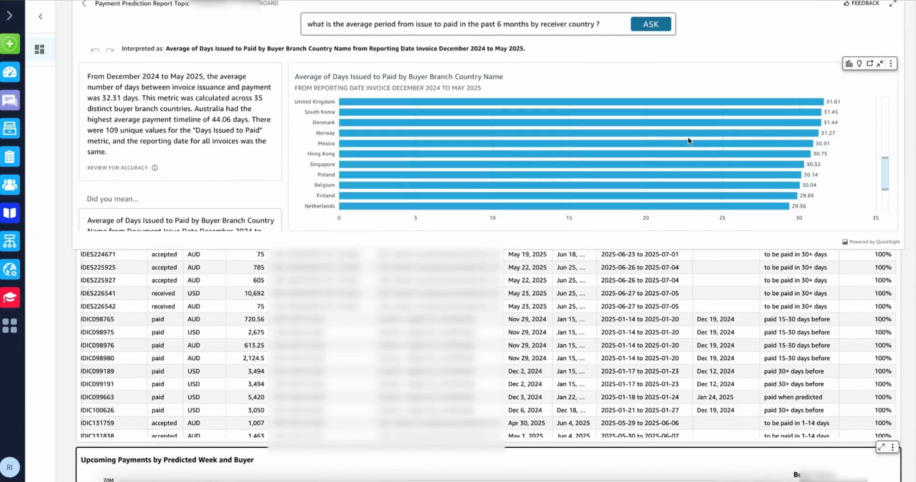
Task: Select the 'Did you mean' alternative suggestion card
Action: [x=180, y=220]
